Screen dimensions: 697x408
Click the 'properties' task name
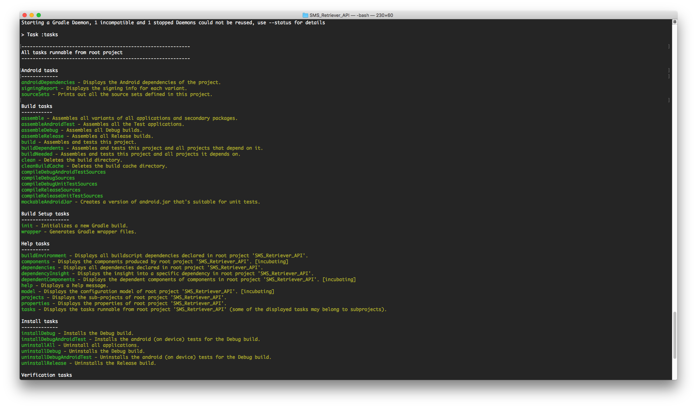click(36, 303)
